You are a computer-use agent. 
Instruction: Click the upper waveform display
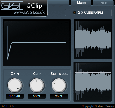tap(93, 39)
